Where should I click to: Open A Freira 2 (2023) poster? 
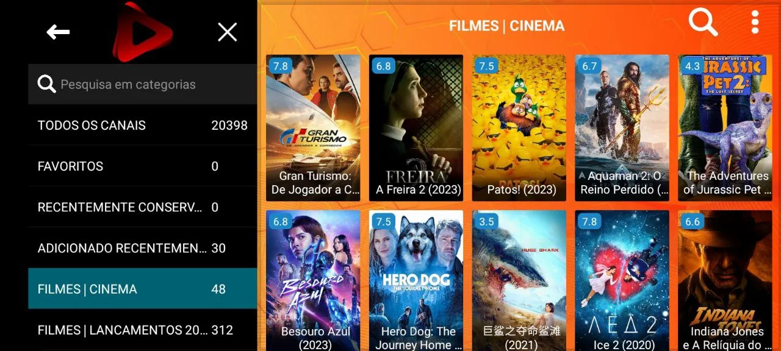coord(416,128)
